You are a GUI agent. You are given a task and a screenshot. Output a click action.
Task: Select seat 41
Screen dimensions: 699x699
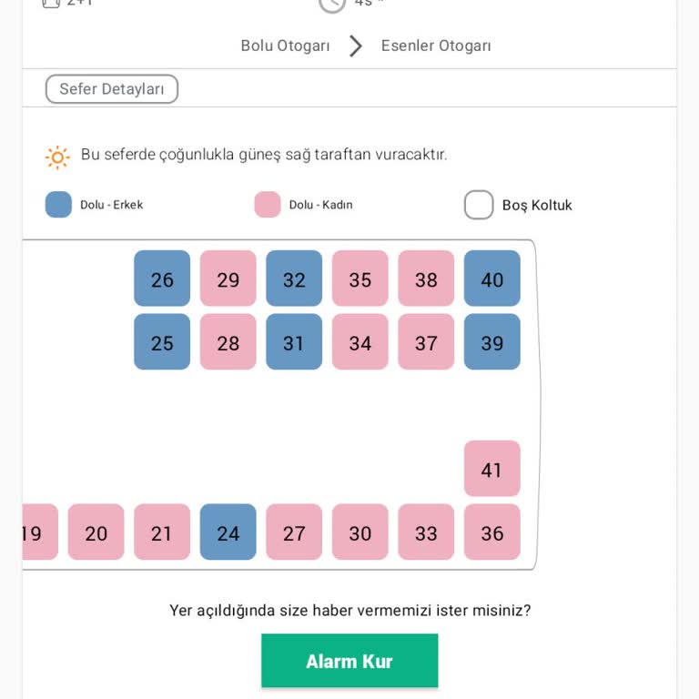(x=491, y=469)
